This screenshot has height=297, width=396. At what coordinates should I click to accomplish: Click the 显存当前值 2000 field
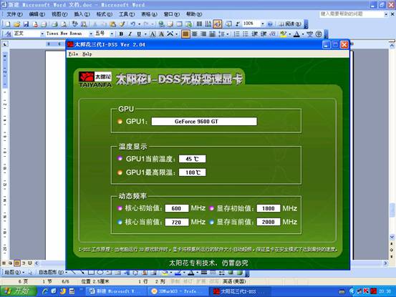click(x=269, y=222)
